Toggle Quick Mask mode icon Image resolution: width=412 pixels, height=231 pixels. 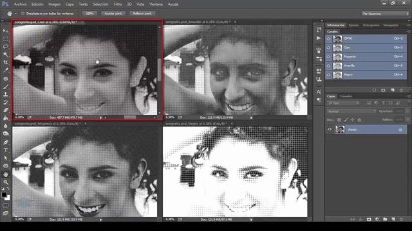(6, 205)
